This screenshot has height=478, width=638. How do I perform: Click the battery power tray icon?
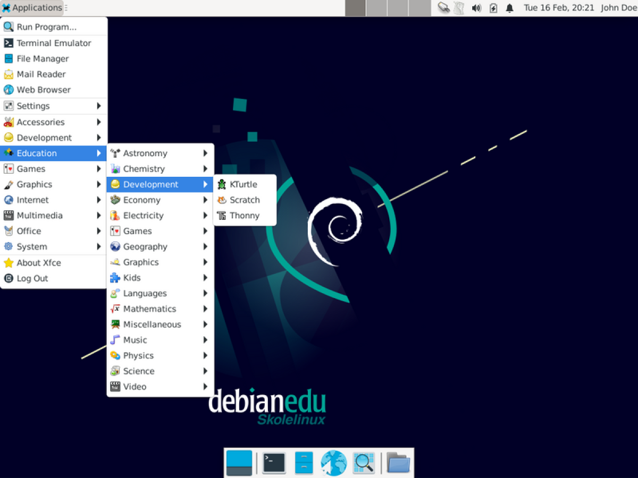493,8
